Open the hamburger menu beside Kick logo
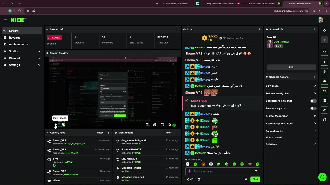330x185 pixels. click(x=5, y=20)
